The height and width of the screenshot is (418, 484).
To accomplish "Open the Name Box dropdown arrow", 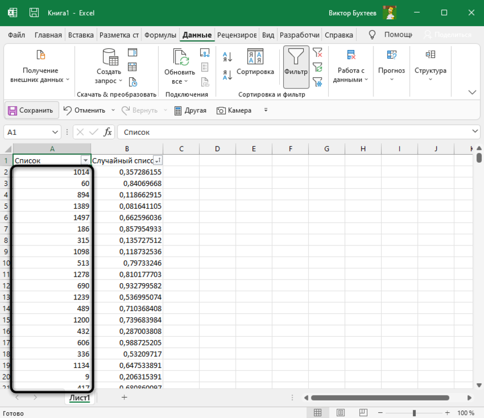I will 55,133.
